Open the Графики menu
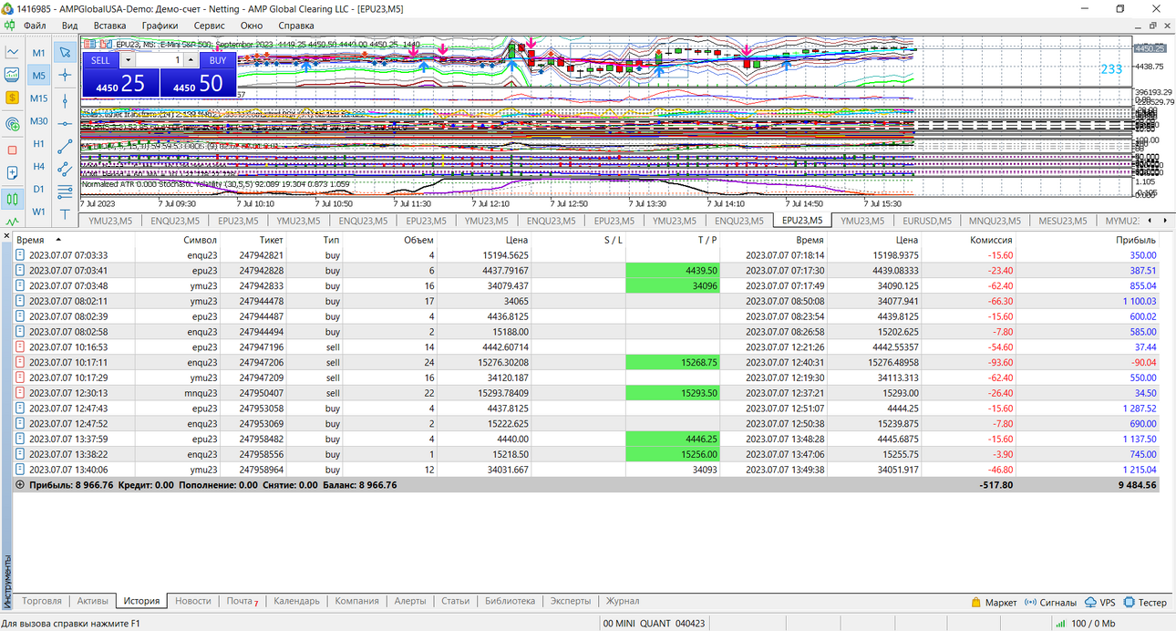This screenshot has width=1176, height=631. [x=160, y=26]
